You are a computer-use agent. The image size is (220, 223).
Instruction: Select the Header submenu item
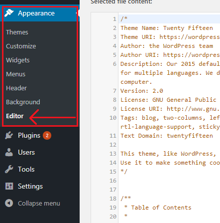pyautogui.click(x=16, y=88)
